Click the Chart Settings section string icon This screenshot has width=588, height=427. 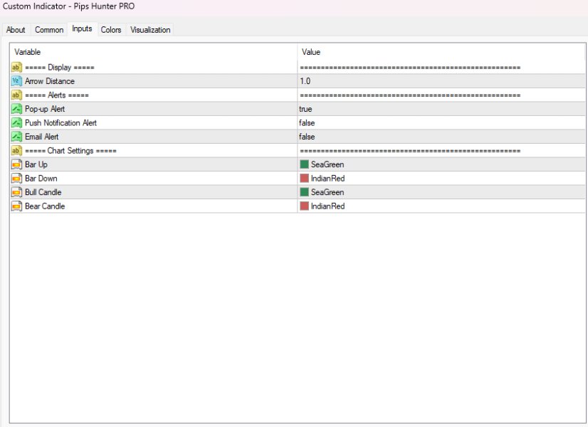(16, 151)
